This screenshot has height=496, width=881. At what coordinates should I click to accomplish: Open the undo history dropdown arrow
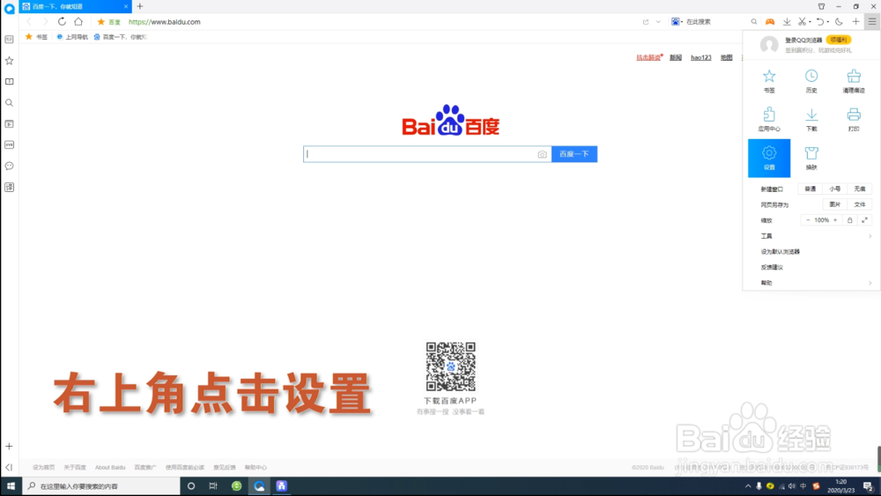(x=827, y=22)
